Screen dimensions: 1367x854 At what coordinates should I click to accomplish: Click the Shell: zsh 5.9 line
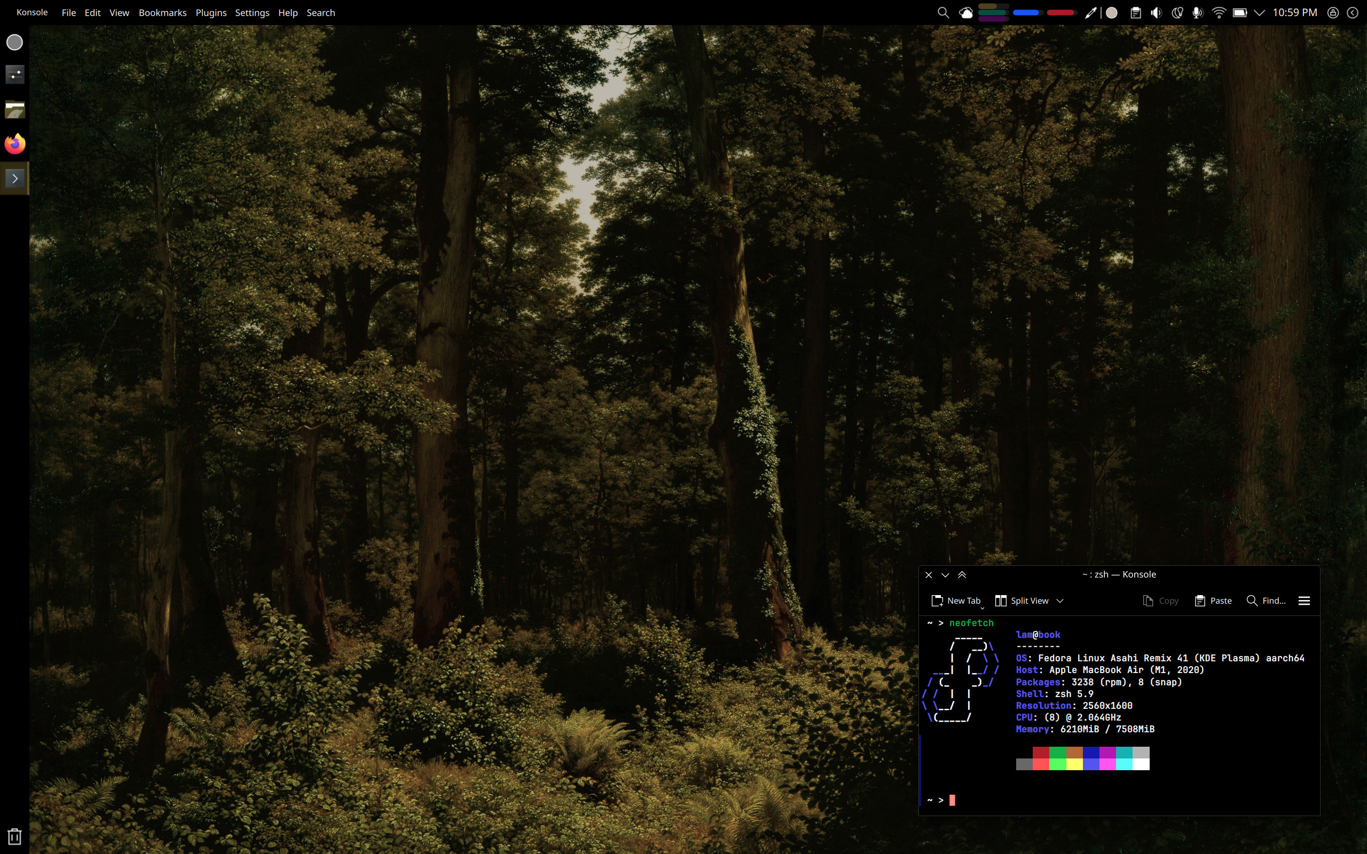(x=1054, y=693)
